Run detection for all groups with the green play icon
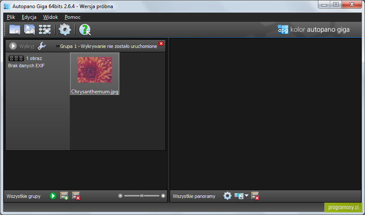This screenshot has width=365, height=215. click(53, 196)
